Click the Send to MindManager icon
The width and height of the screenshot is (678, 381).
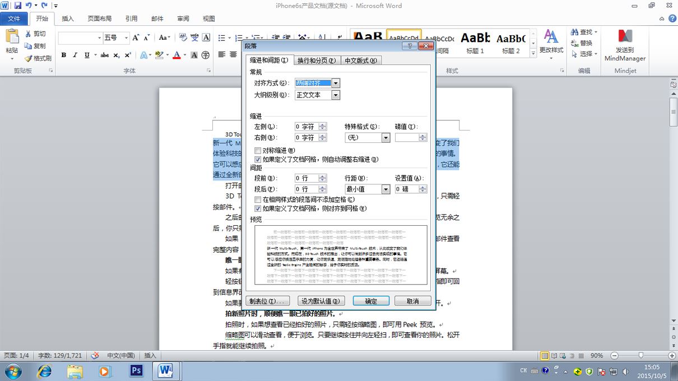point(625,36)
